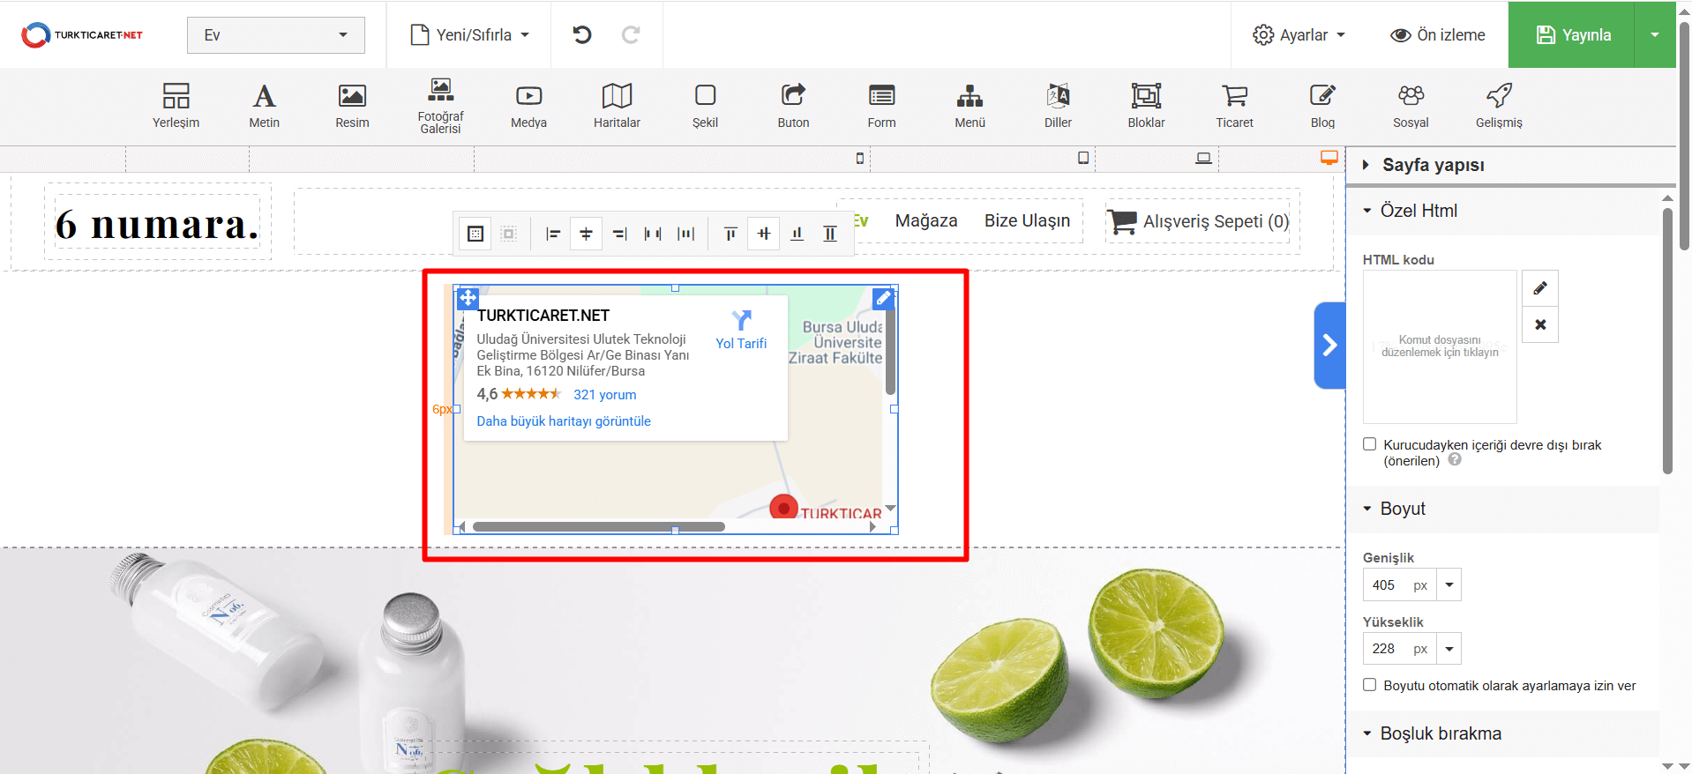Open the 321 yorum reviews link
1692x774 pixels.
pos(604,395)
